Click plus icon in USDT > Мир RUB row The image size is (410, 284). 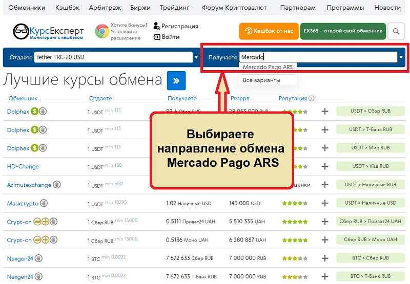325,148
